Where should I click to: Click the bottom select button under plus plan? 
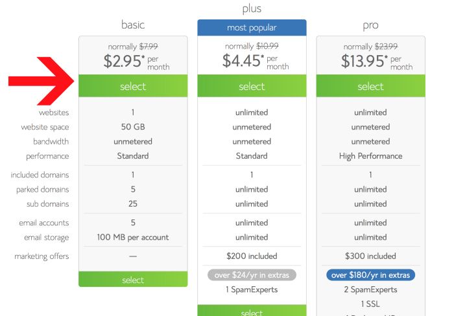pyautogui.click(x=252, y=312)
